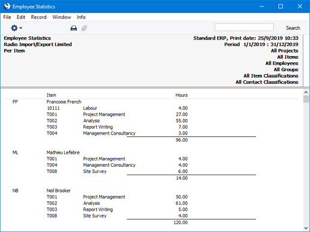
Task: Click employee code NB
Action: click(x=15, y=191)
